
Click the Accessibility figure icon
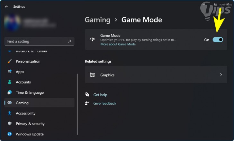coord(10,113)
